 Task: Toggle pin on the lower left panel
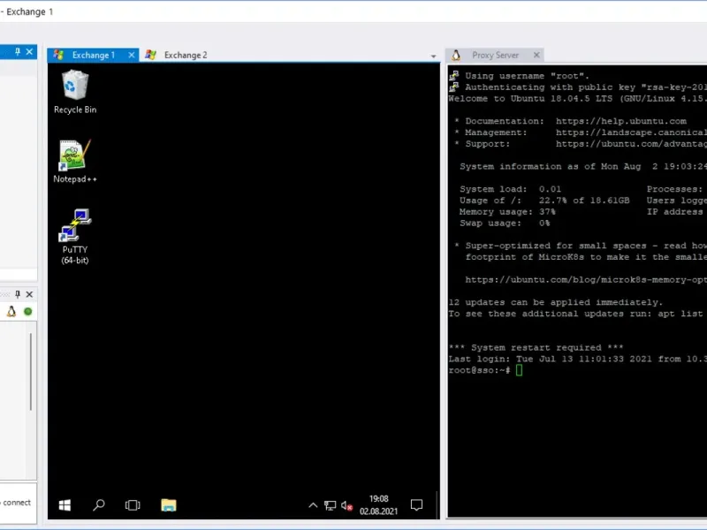[18, 294]
